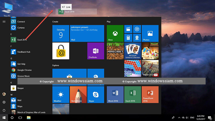Open March of Empires game tile

coord(150,68)
